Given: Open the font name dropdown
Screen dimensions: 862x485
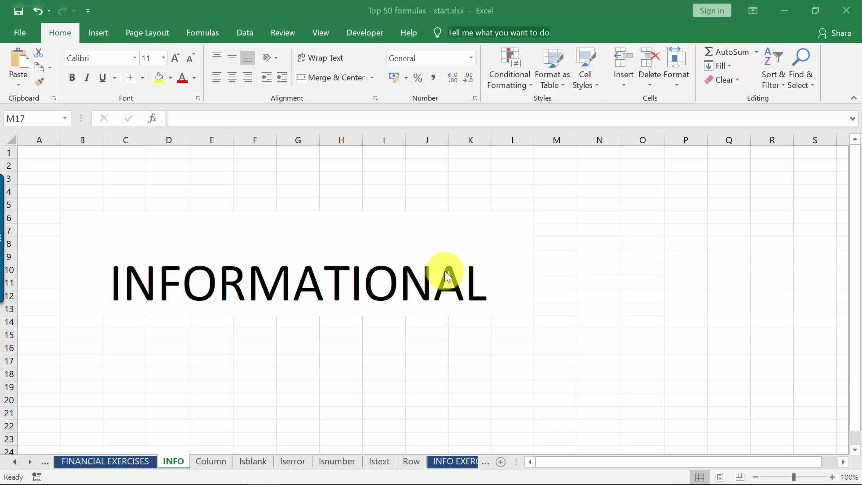Looking at the screenshot, I should [x=134, y=58].
